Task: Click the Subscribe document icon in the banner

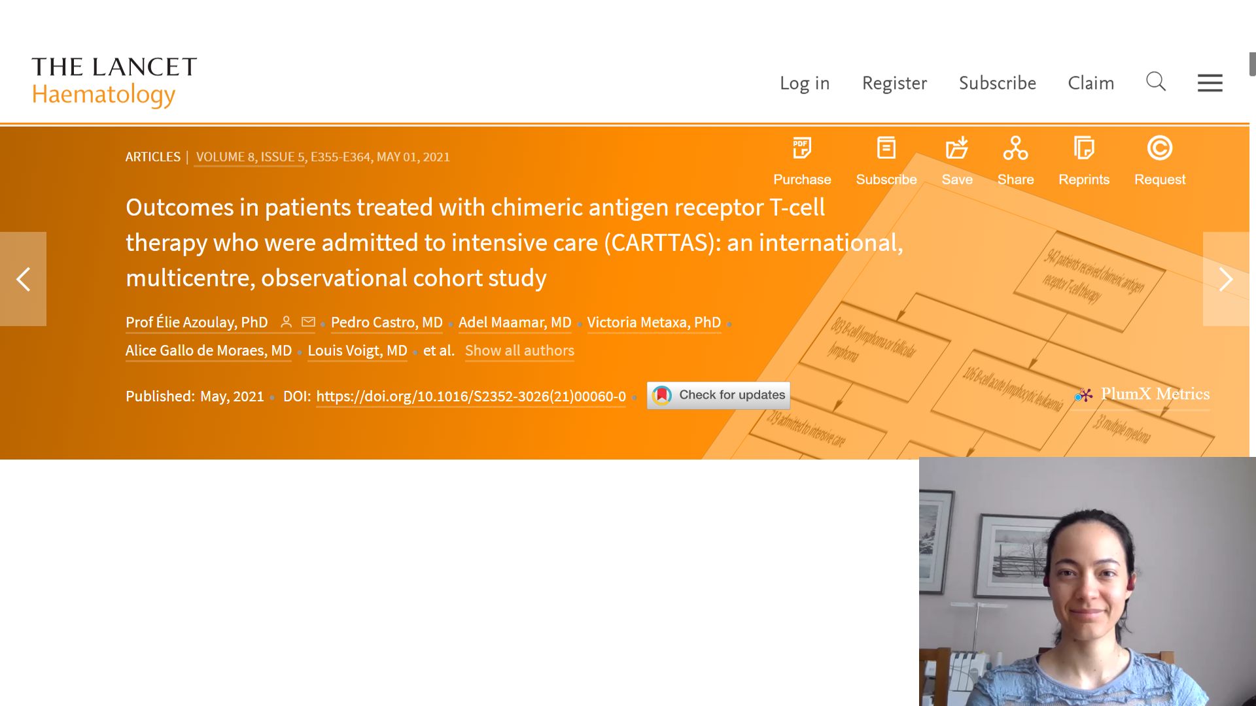Action: coord(886,149)
